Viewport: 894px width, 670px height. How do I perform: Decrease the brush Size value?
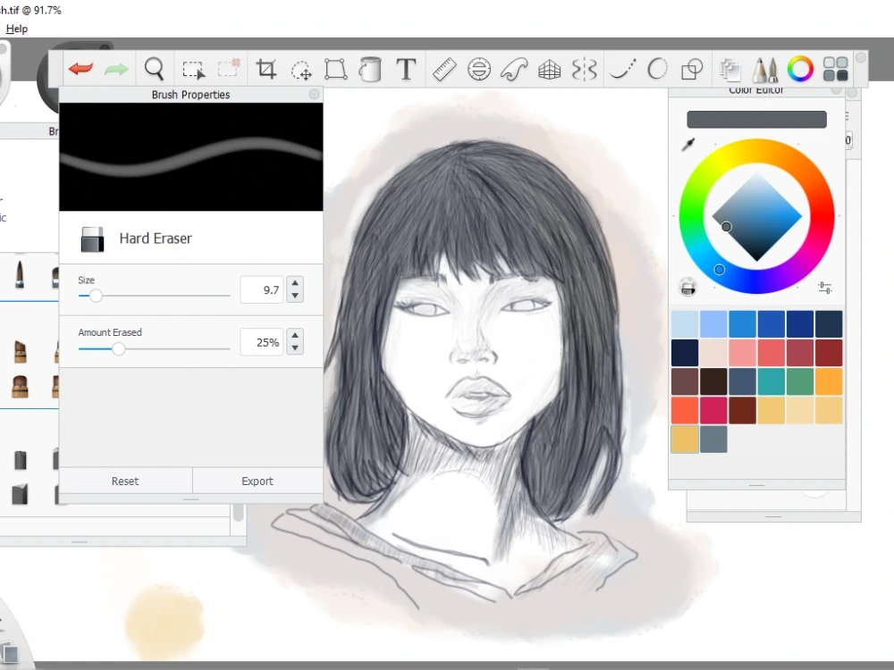pyautogui.click(x=295, y=296)
